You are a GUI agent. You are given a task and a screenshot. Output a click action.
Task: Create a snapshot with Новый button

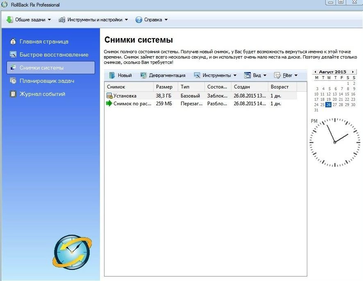(x=120, y=75)
